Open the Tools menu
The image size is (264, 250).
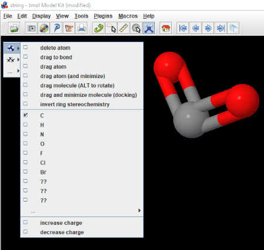(81, 16)
